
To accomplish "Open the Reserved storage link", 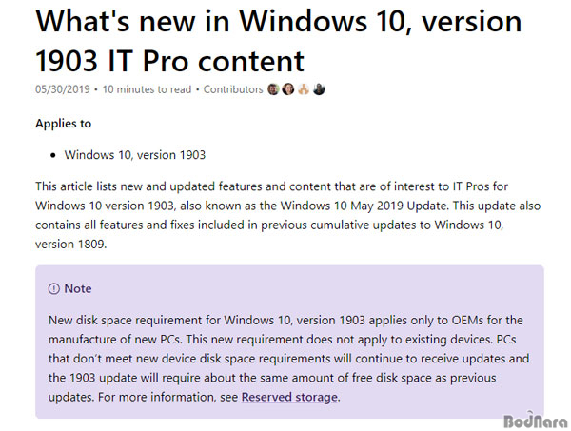I will pos(289,397).
